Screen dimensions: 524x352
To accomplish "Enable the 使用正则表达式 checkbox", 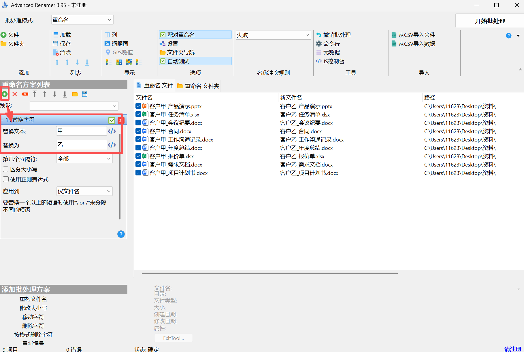I will point(6,179).
